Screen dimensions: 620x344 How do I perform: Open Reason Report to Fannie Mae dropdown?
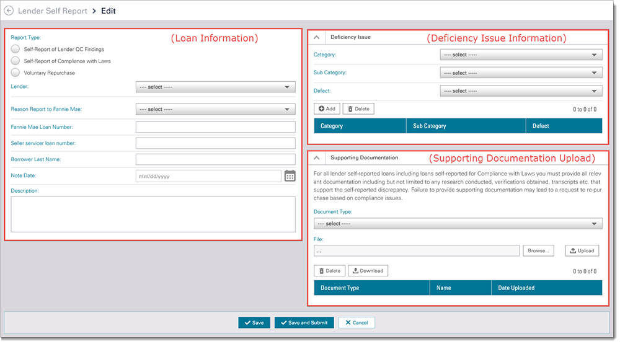pyautogui.click(x=216, y=109)
